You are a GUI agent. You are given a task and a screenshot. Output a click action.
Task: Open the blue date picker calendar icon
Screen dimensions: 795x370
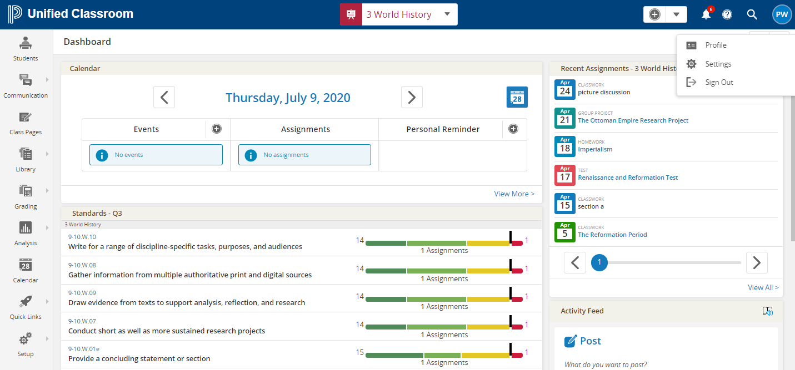coord(517,97)
